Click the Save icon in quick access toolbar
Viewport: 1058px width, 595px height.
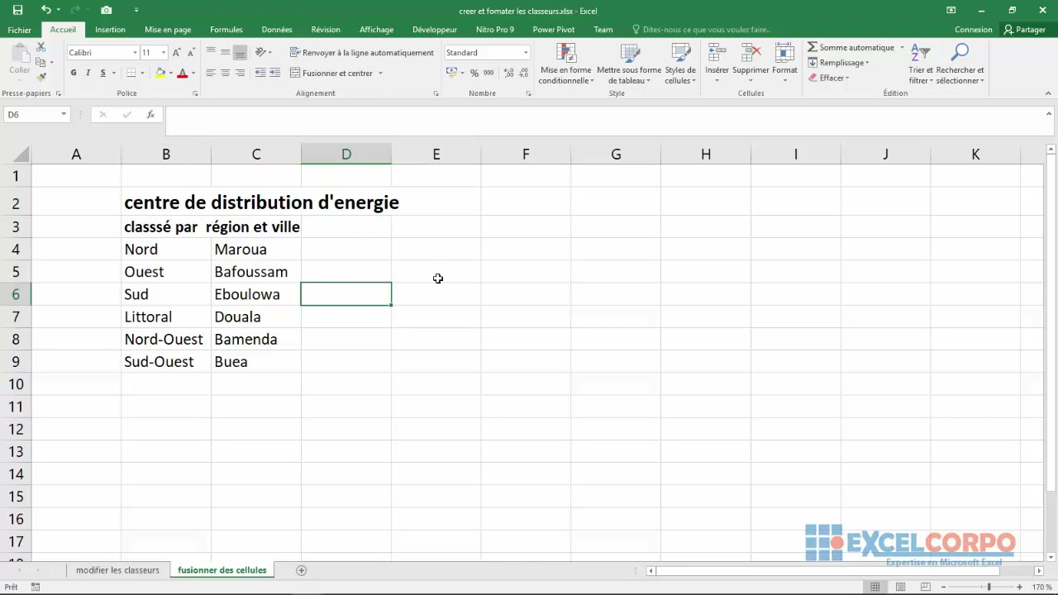click(x=17, y=10)
